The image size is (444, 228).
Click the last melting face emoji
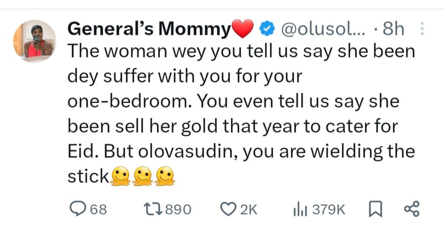click(165, 177)
